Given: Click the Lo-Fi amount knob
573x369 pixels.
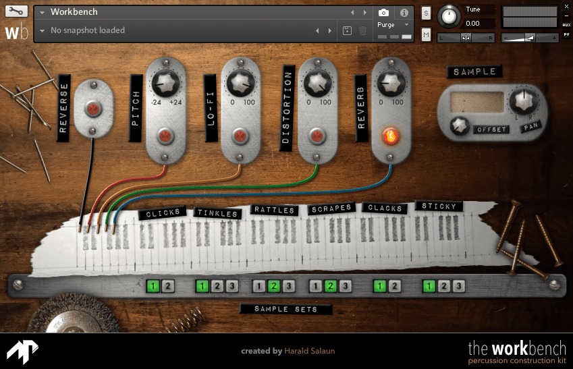Looking at the screenshot, I should tap(240, 82).
